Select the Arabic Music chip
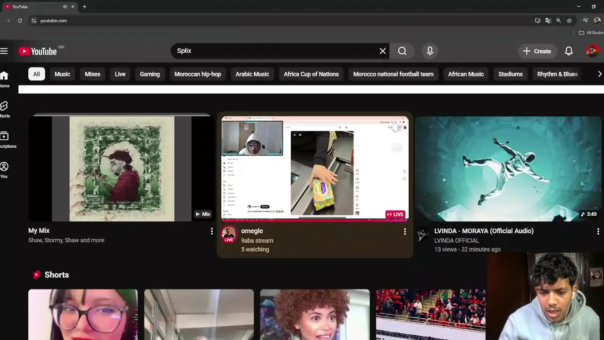The height and width of the screenshot is (340, 604). [x=252, y=74]
